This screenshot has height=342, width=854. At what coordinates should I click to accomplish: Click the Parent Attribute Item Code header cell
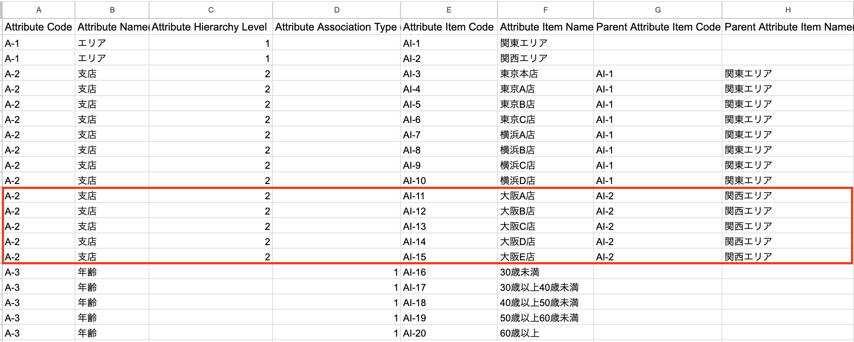tap(658, 27)
